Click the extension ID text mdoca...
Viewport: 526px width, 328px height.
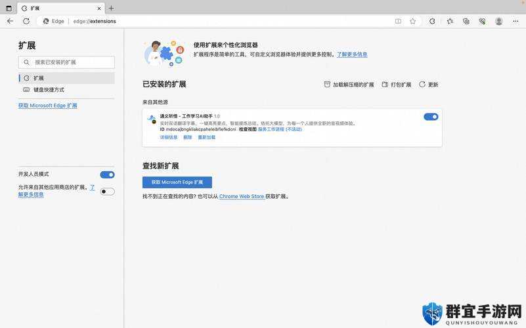click(x=200, y=129)
